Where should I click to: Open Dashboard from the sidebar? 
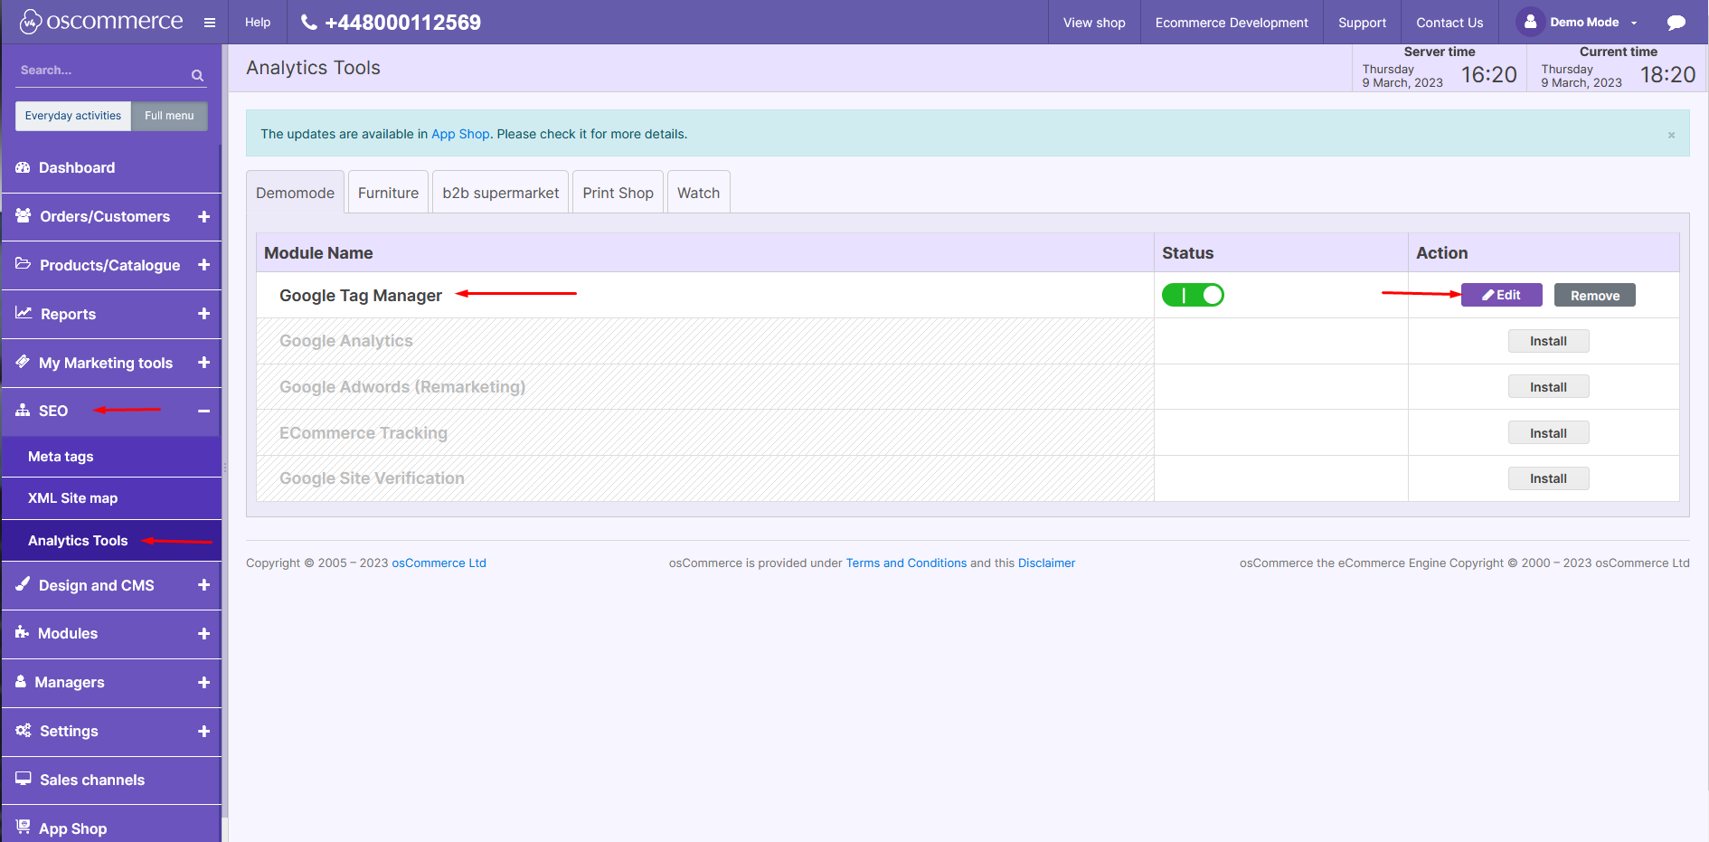point(111,168)
